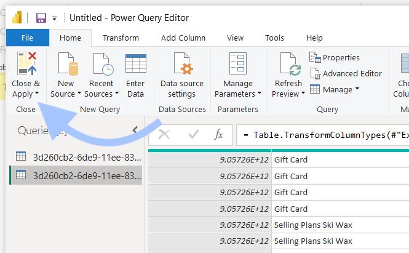
Task: Expand the New Source dropdown arrow
Action: coord(79,93)
